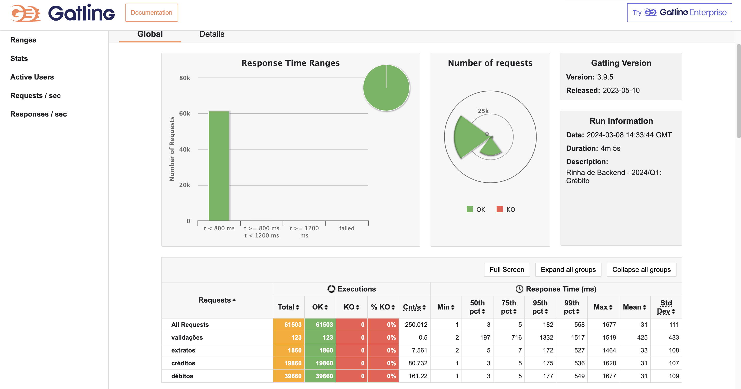Click the Full Screen button
741x389 pixels.
click(507, 270)
